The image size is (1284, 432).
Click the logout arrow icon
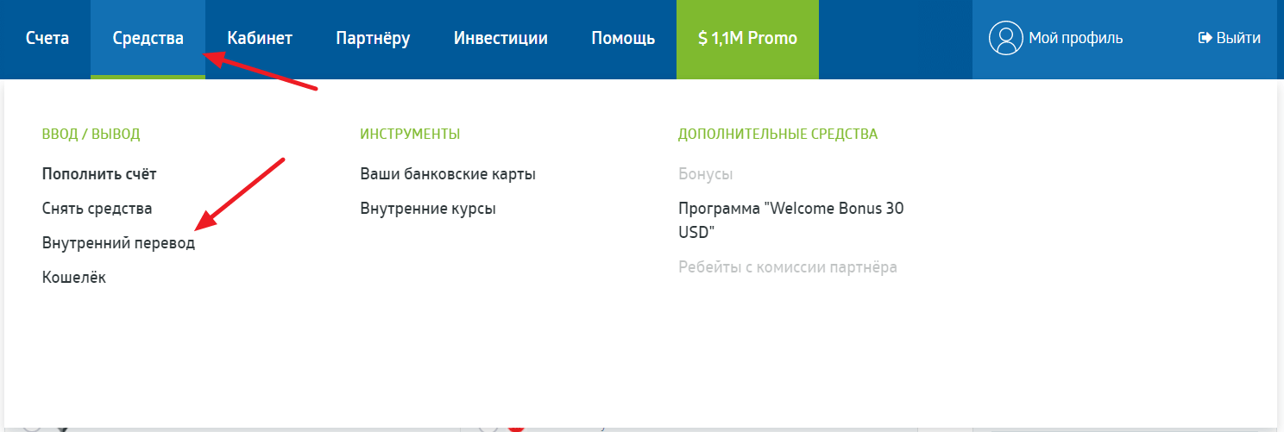pyautogui.click(x=1205, y=39)
